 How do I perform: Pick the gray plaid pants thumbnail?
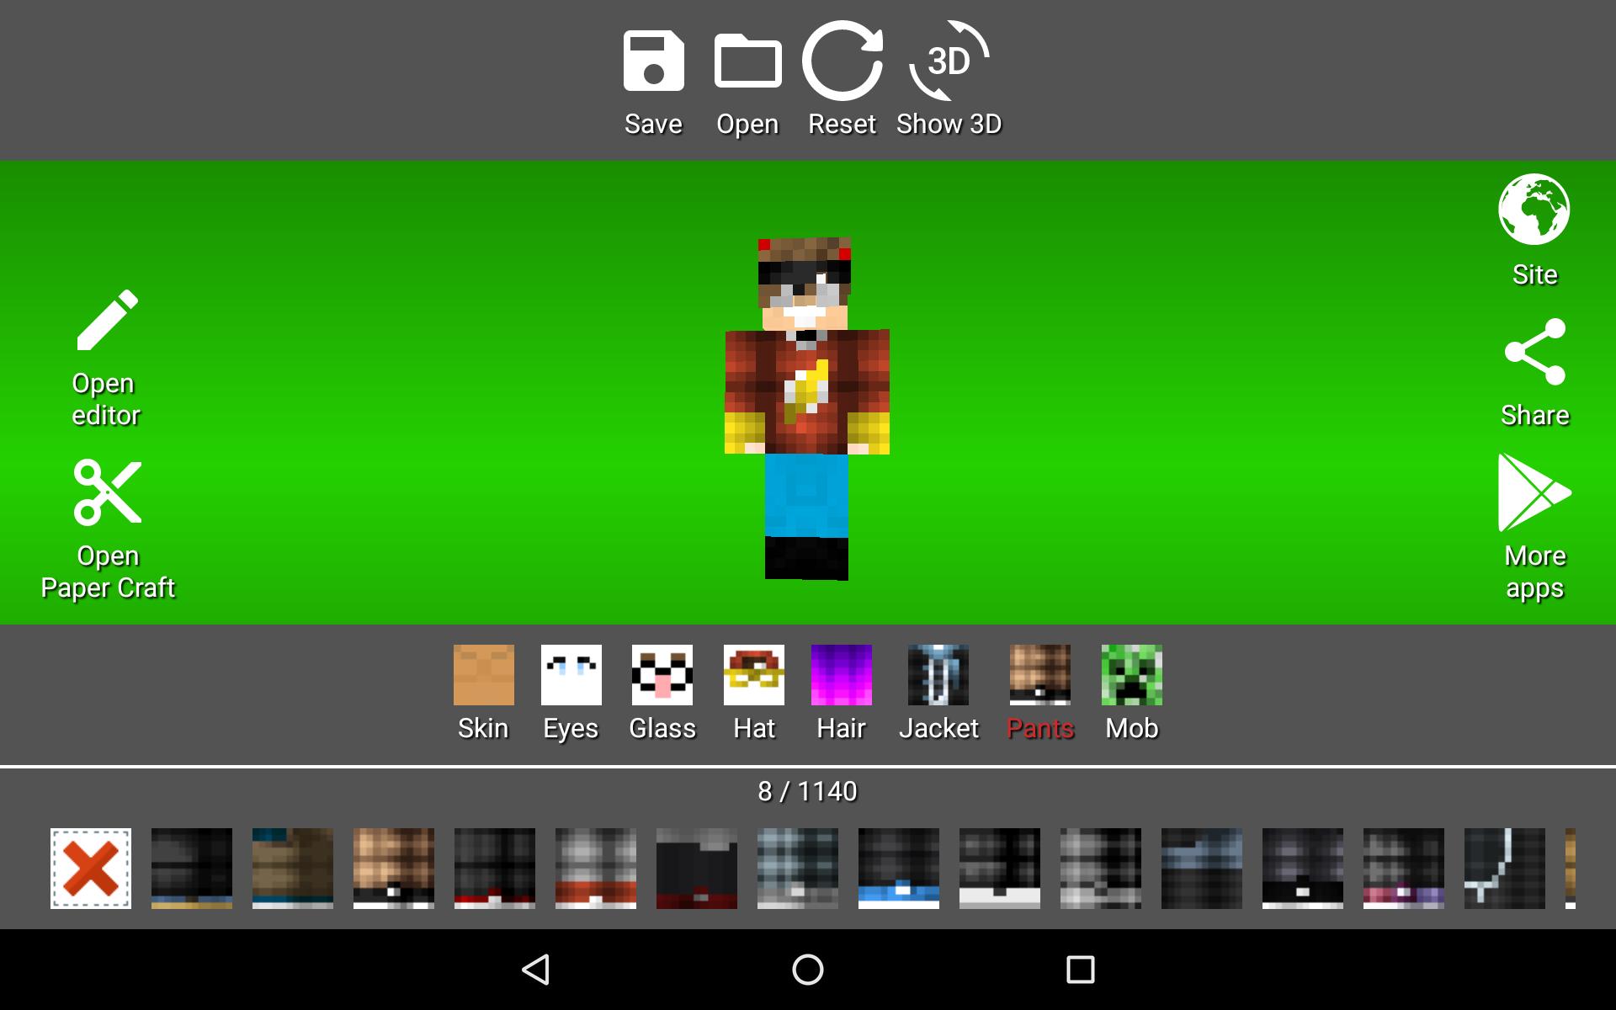(798, 869)
